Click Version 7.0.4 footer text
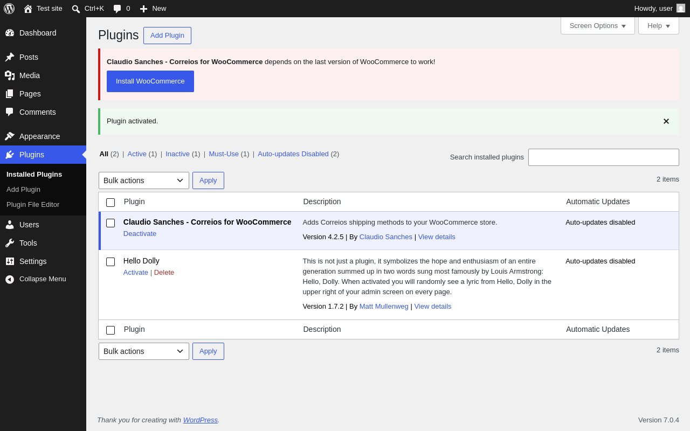Image resolution: width=690 pixels, height=431 pixels. (659, 420)
